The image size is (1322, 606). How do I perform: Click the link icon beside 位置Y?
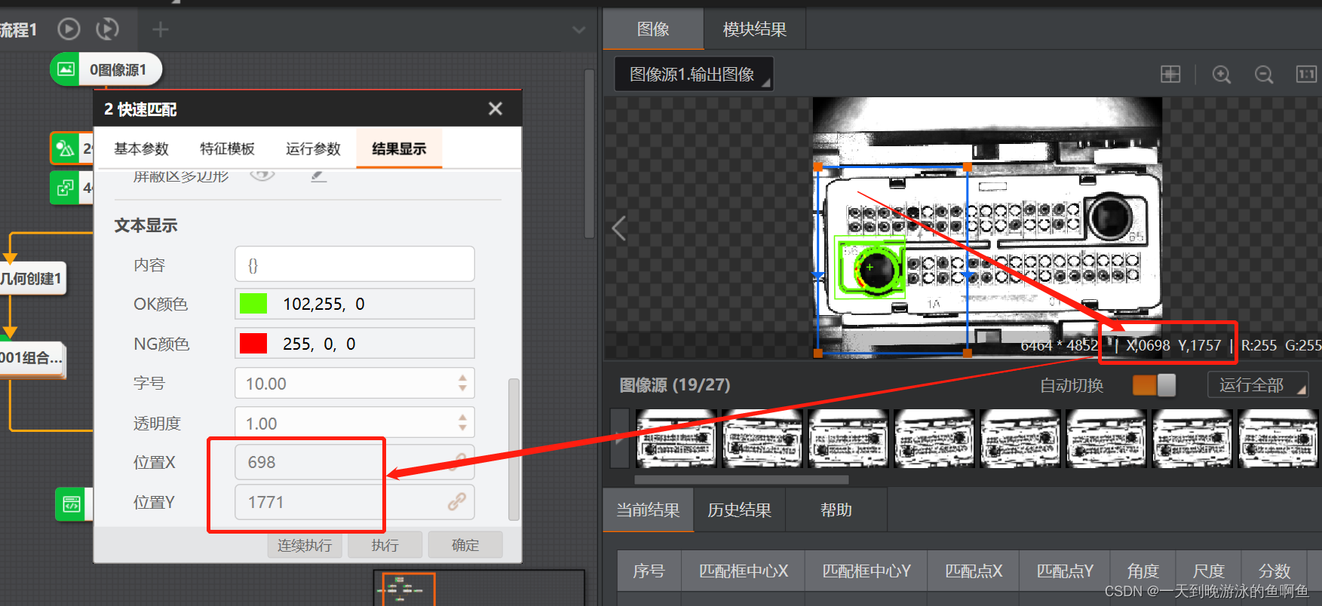point(456,502)
